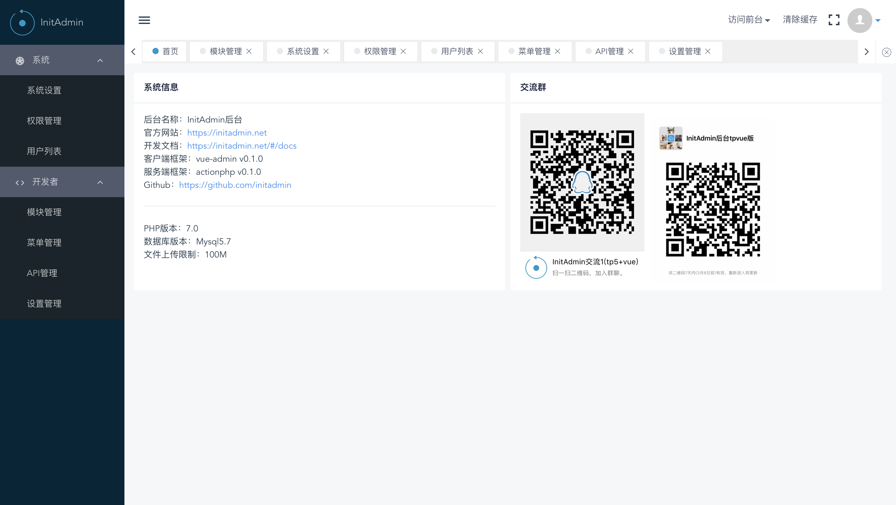
Task: Open 系统设置 in the sidebar
Action: click(62, 90)
